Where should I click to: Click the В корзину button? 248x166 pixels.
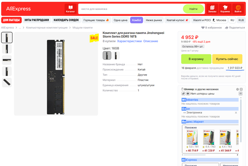pyautogui.click(x=196, y=59)
